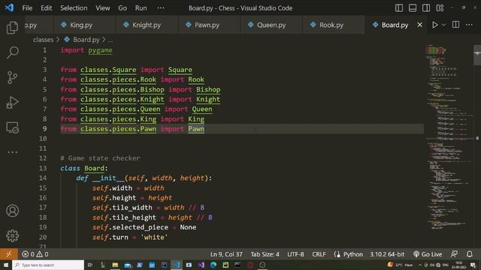
Task: Toggle the bottom Panel visibility
Action: pos(413,8)
